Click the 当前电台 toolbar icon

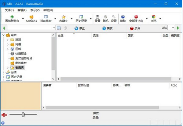coord(46,17)
